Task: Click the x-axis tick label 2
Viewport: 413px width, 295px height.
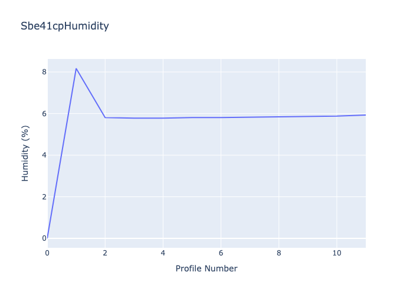Action: click(105, 253)
